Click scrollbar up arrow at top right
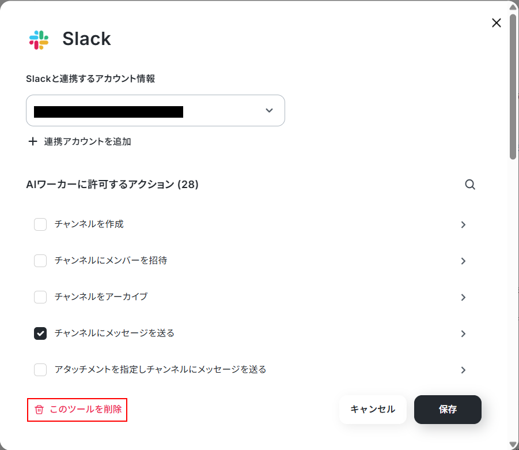This screenshot has width=519, height=450. [513, 6]
